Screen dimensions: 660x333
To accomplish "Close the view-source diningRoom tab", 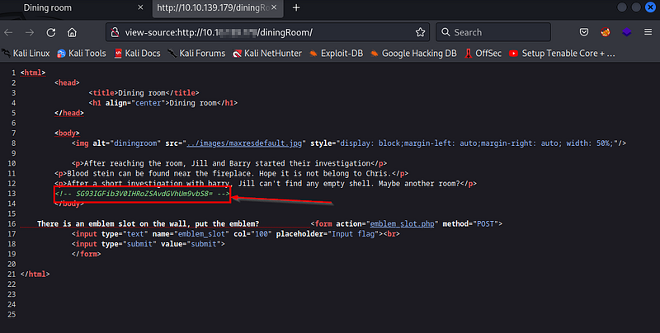I will point(274,7).
